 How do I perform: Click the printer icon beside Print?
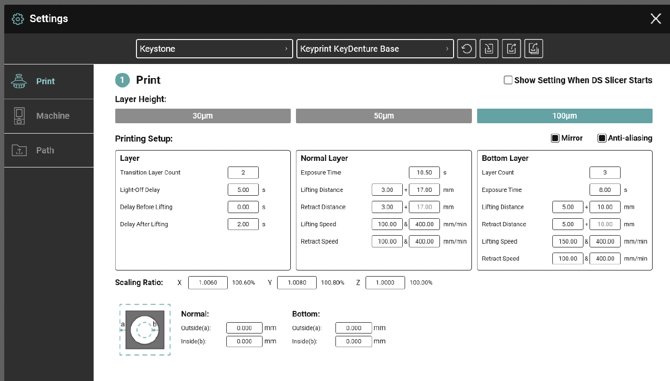[x=19, y=81]
